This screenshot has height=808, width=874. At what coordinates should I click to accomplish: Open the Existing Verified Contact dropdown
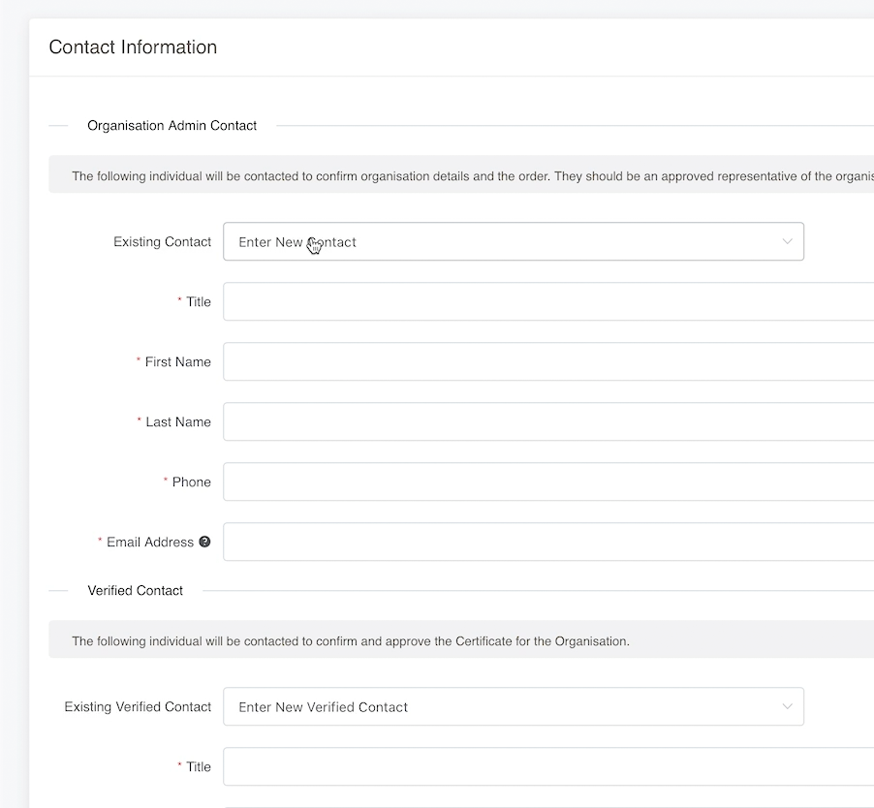click(x=514, y=706)
